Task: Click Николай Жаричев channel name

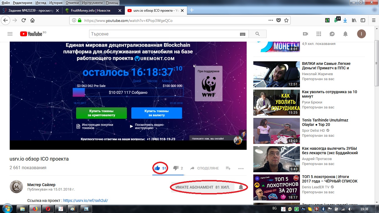Action: click(317, 74)
